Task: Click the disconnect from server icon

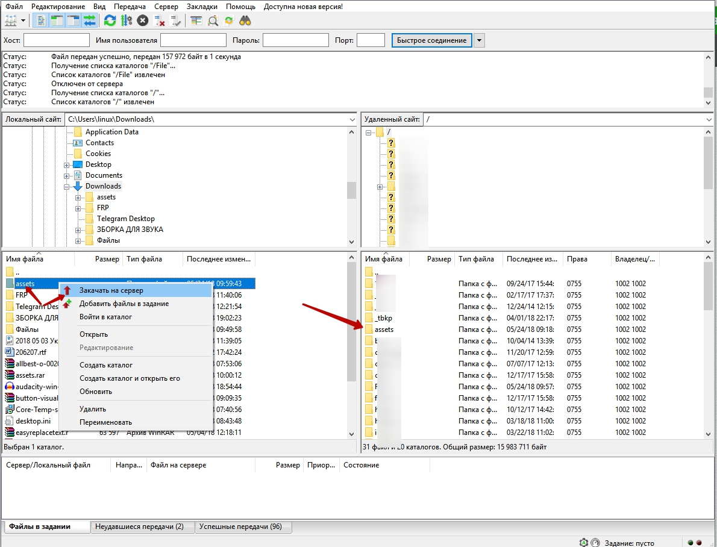Action: pos(160,20)
